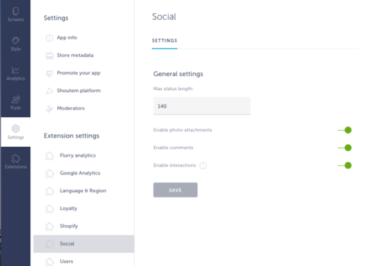Click the SAVE button
Screen dimensions: 376x266
pyautogui.click(x=175, y=190)
